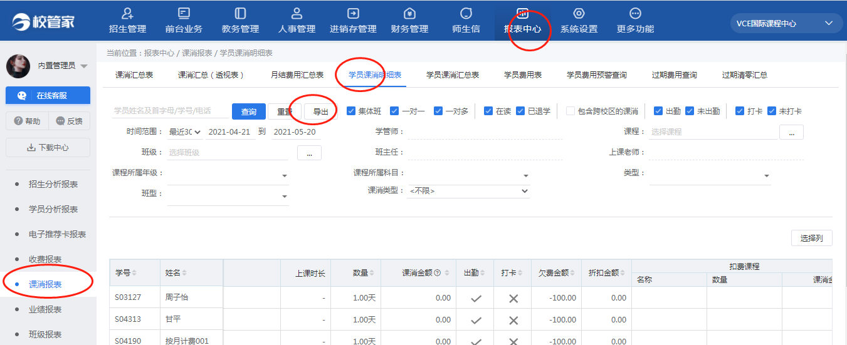The width and height of the screenshot is (847, 345).
Task: Open 人事管理 module icon
Action: coord(297,13)
